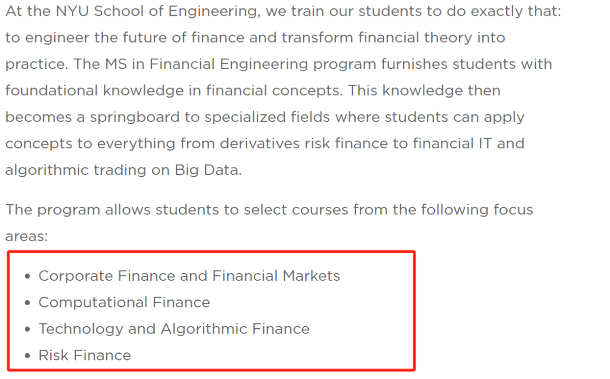Click the phrase foundational knowledge
610x379 pixels.
(x=94, y=91)
